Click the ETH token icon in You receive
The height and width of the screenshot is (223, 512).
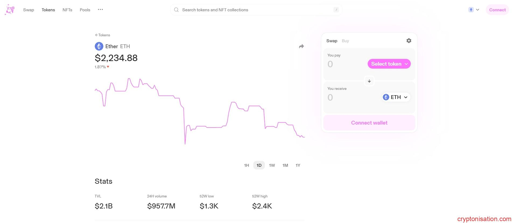(385, 97)
